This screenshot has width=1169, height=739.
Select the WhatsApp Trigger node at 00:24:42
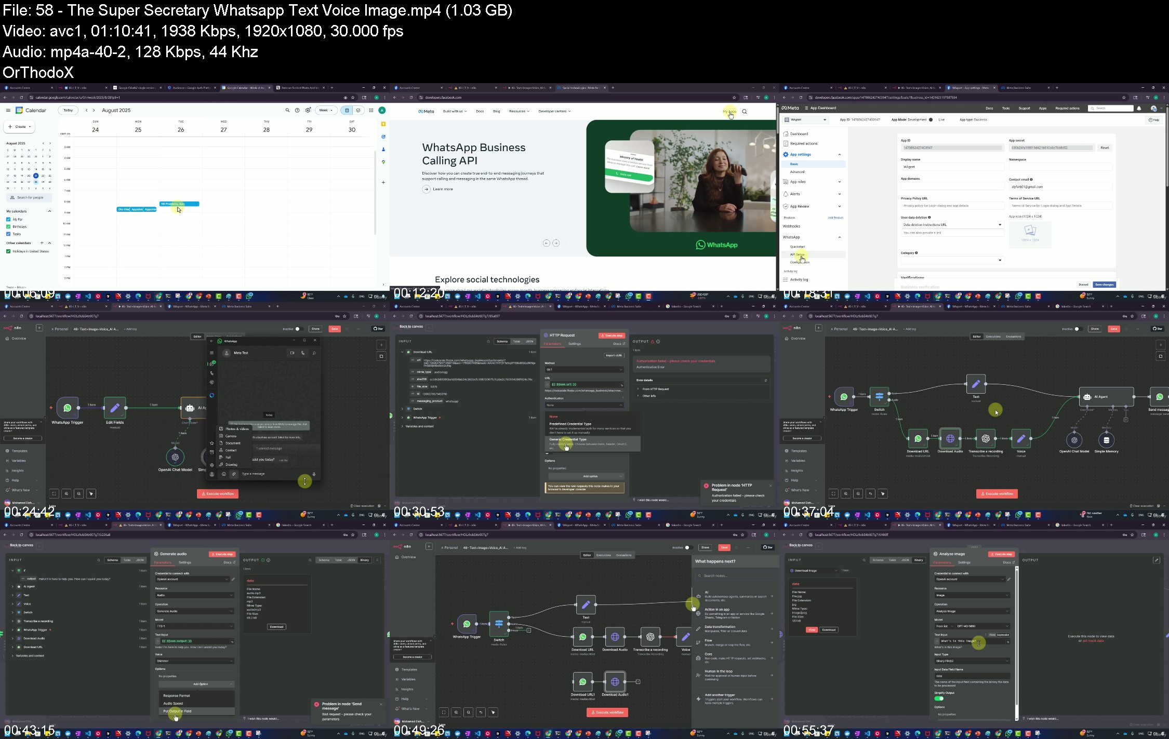[68, 408]
